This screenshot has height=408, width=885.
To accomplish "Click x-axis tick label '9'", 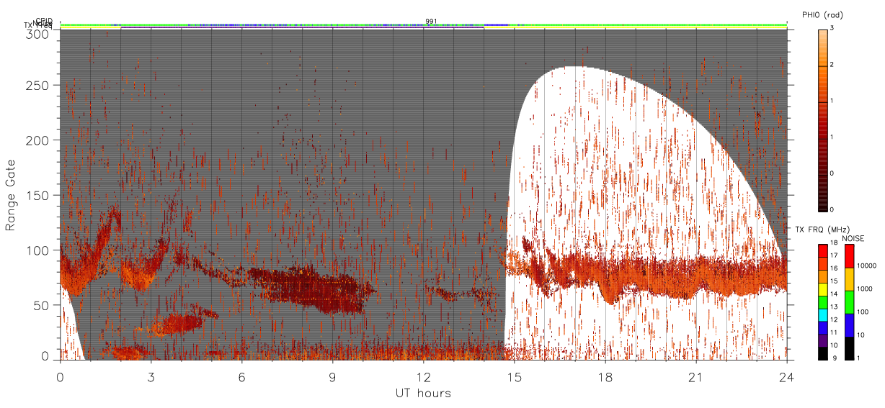I will [332, 376].
